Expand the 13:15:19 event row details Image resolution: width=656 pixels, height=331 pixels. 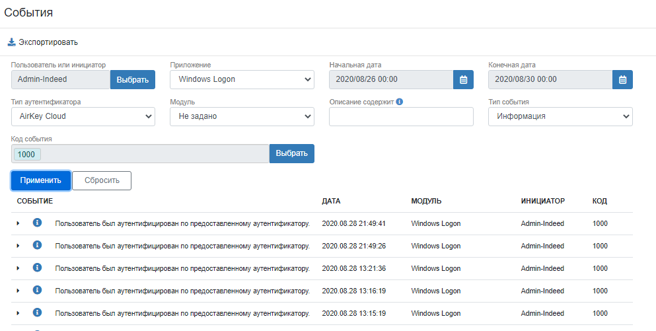pyautogui.click(x=18, y=313)
